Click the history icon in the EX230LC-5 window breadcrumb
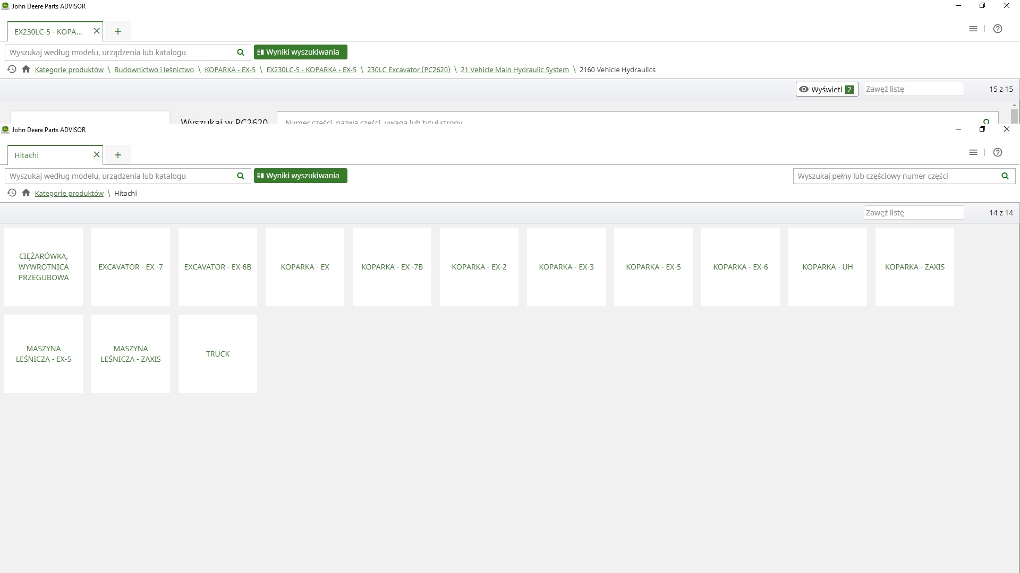Screen dimensions: 1020x573 [x=12, y=70]
